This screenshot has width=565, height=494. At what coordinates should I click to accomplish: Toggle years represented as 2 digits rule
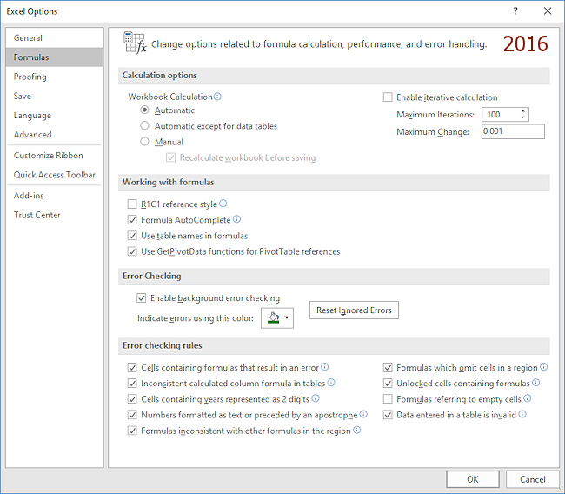[132, 399]
